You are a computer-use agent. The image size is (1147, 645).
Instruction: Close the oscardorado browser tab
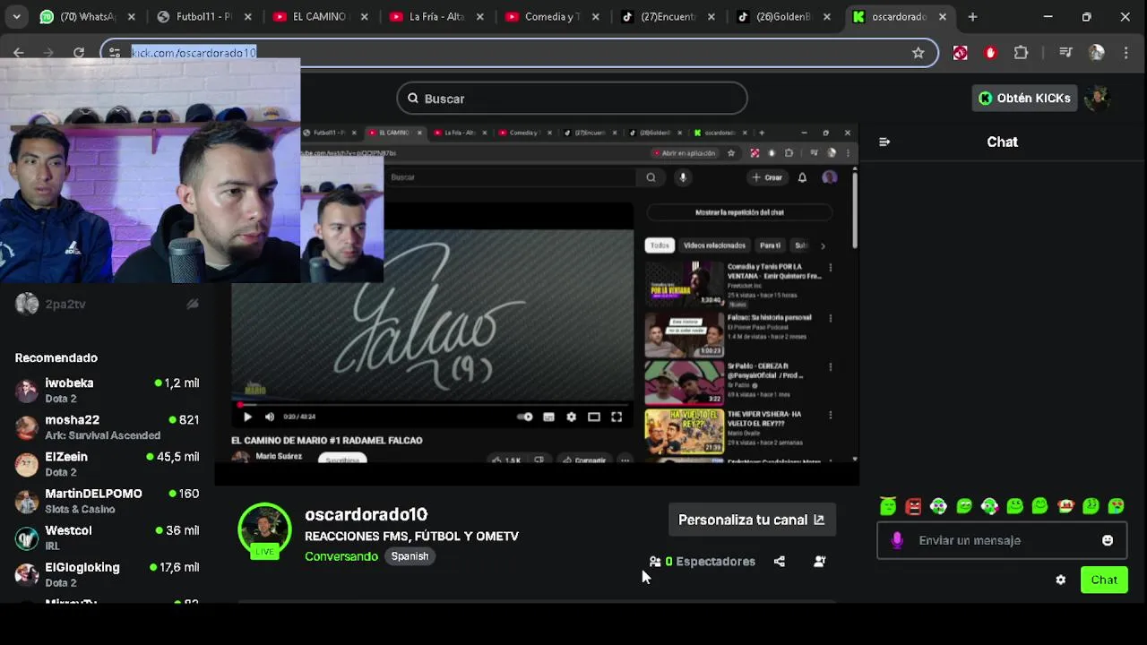(x=942, y=17)
